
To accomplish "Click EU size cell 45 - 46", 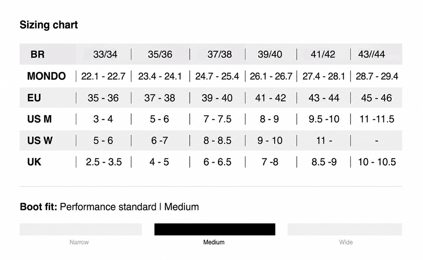I will point(376,98).
